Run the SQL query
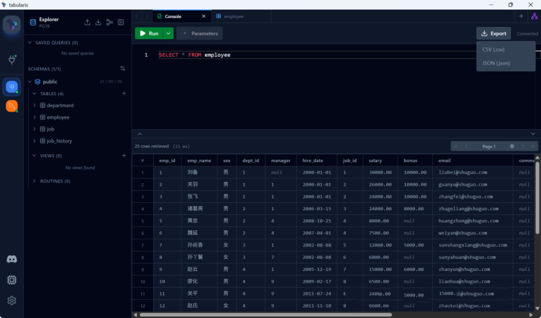 [x=148, y=33]
